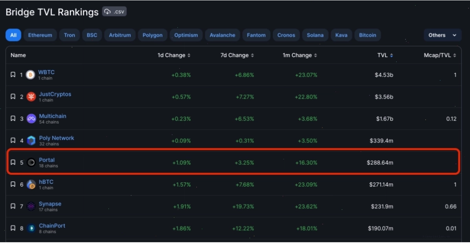The image size is (470, 243).
Task: Bookmark the Synapse entry
Action: tap(13, 206)
